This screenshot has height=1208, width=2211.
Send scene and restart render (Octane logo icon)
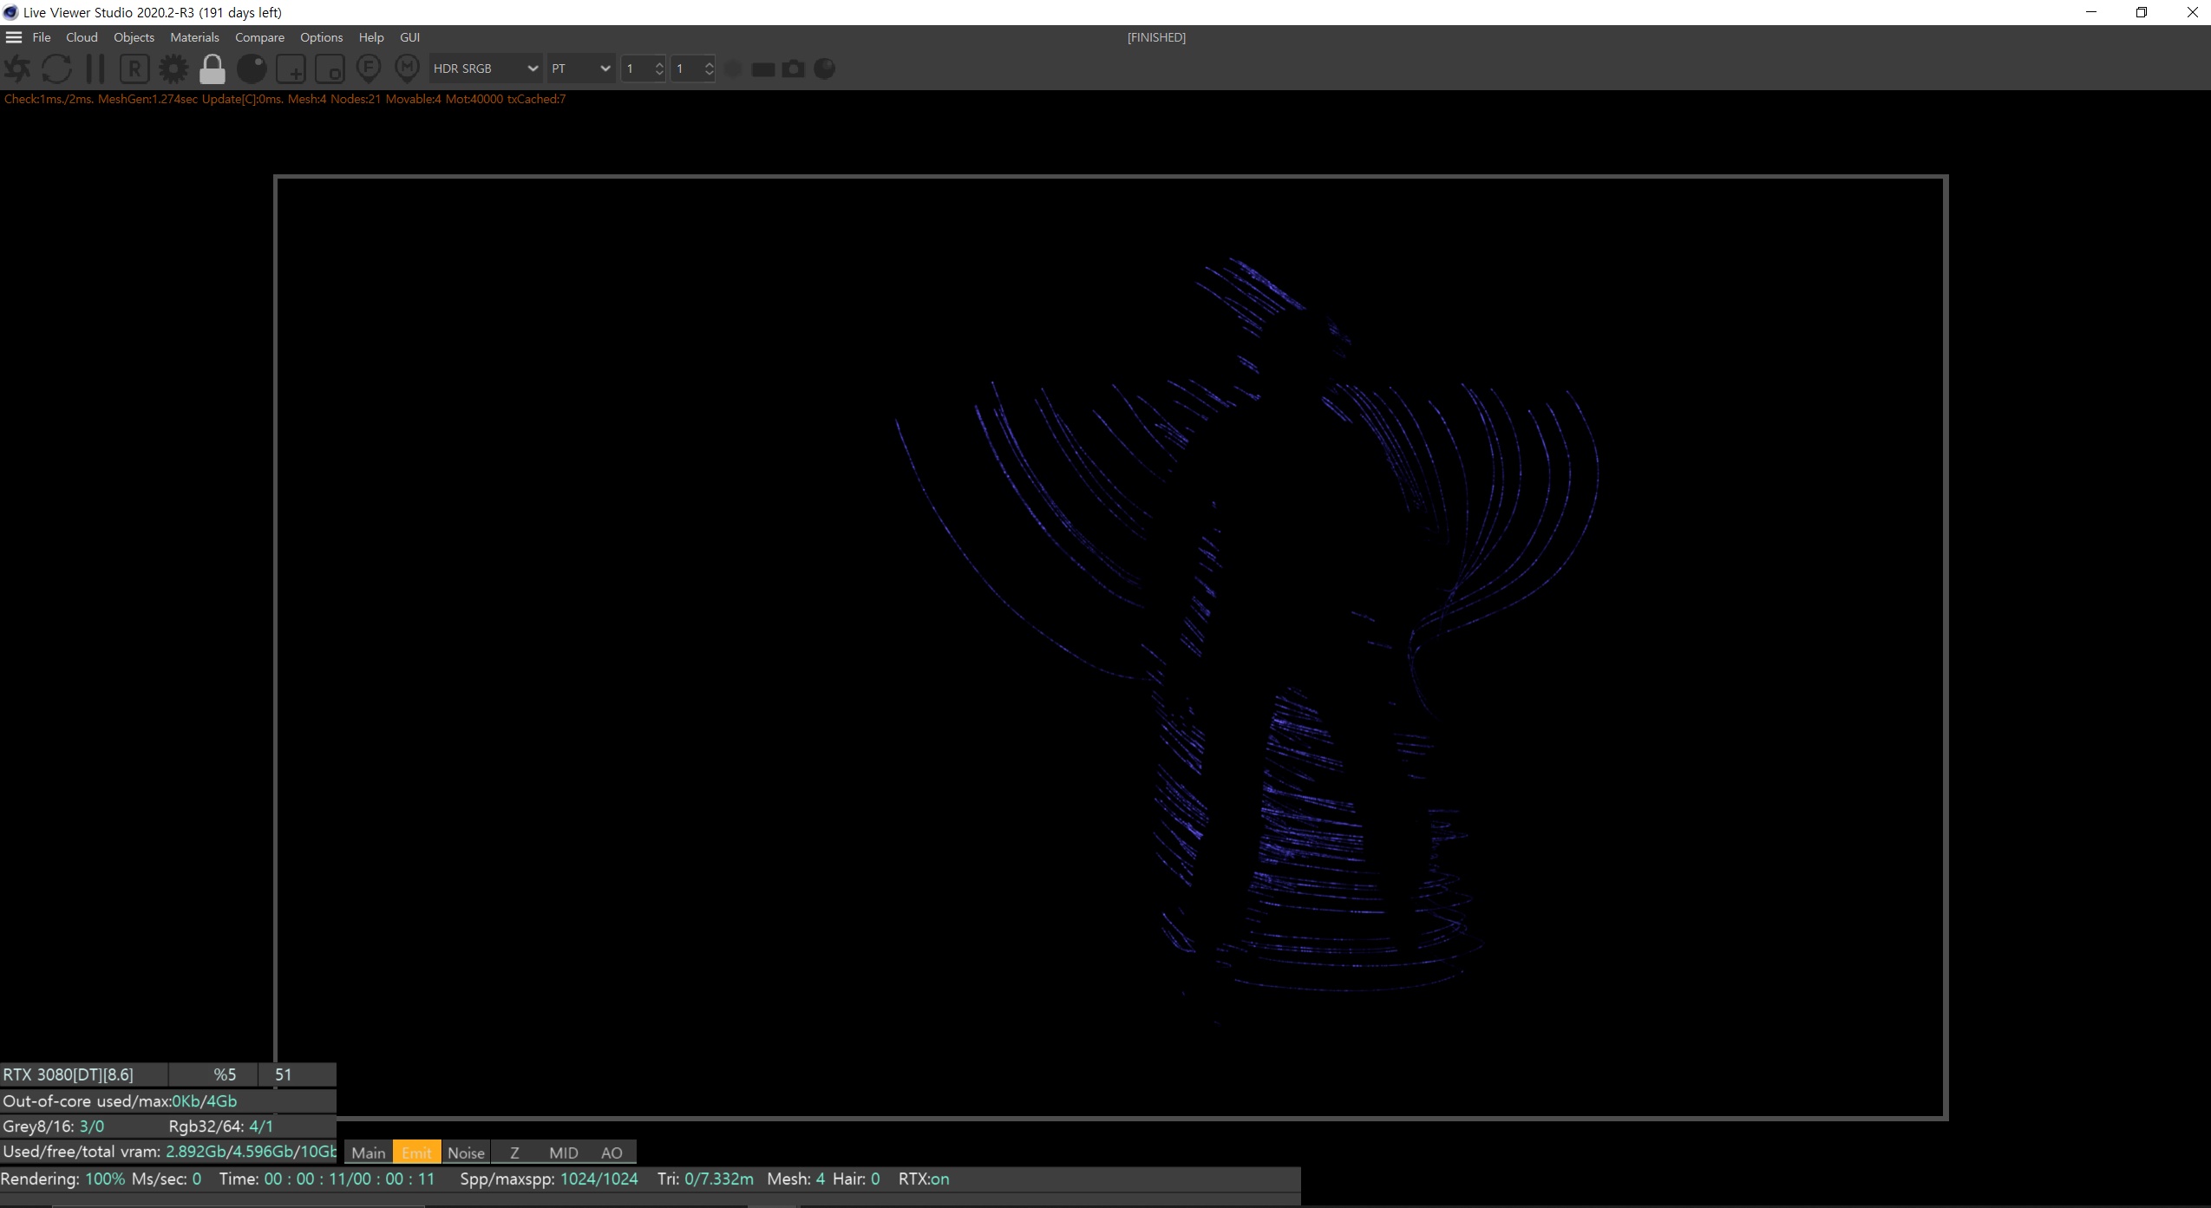[x=17, y=69]
